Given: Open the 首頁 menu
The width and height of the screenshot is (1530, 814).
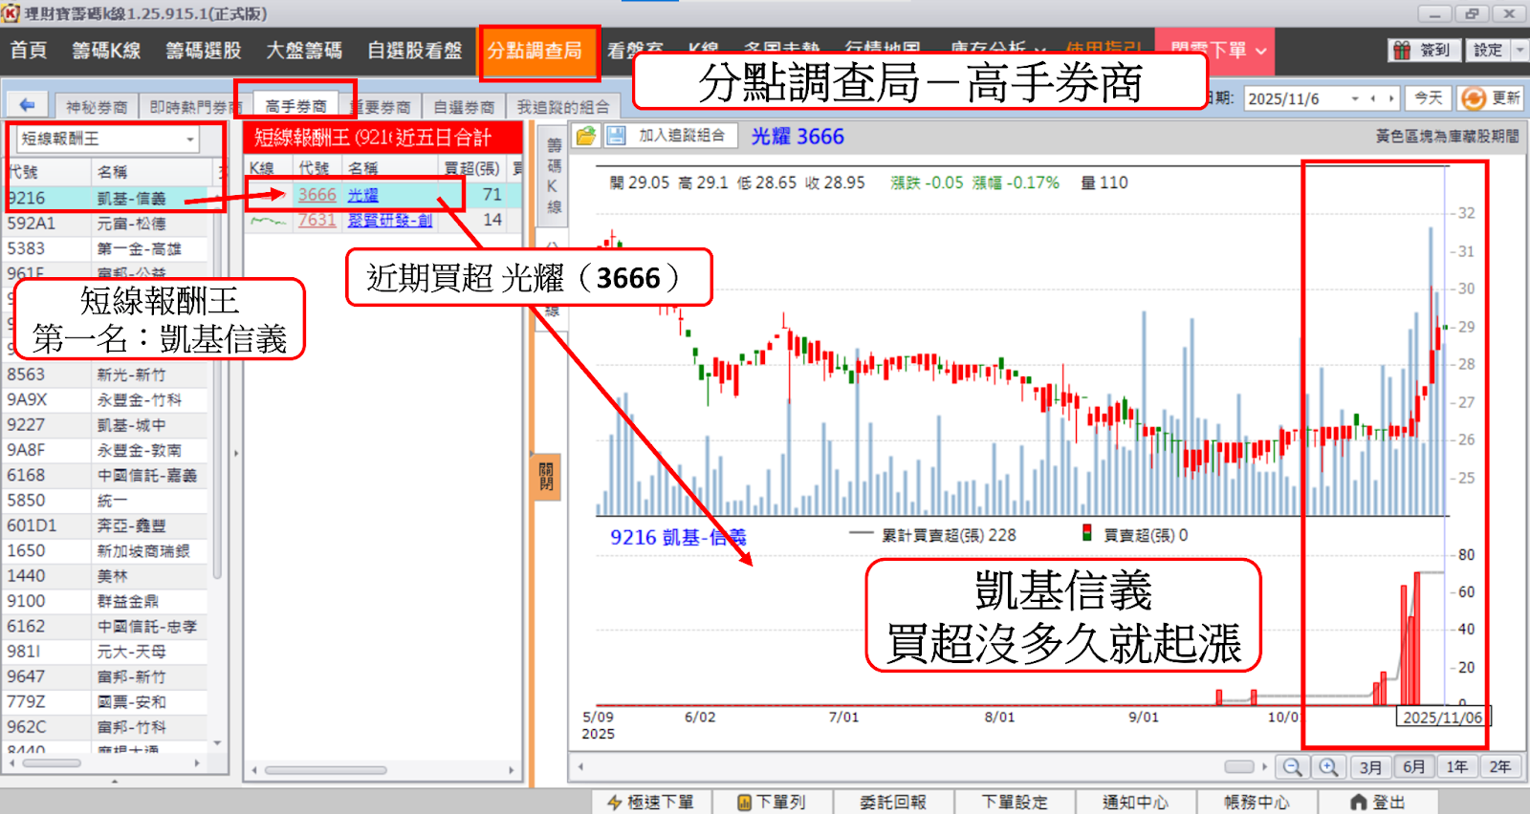Looking at the screenshot, I should [29, 51].
